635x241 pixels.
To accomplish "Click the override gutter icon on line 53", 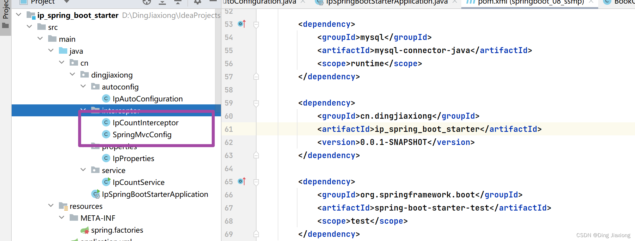I will (242, 24).
